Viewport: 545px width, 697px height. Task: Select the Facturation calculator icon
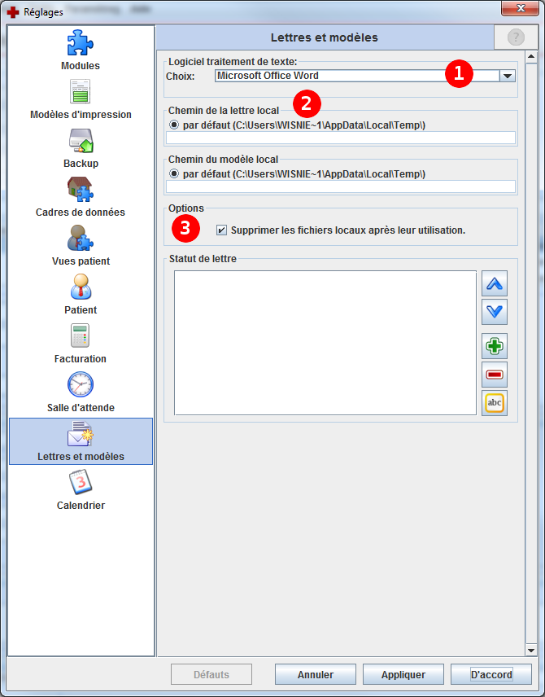point(81,335)
